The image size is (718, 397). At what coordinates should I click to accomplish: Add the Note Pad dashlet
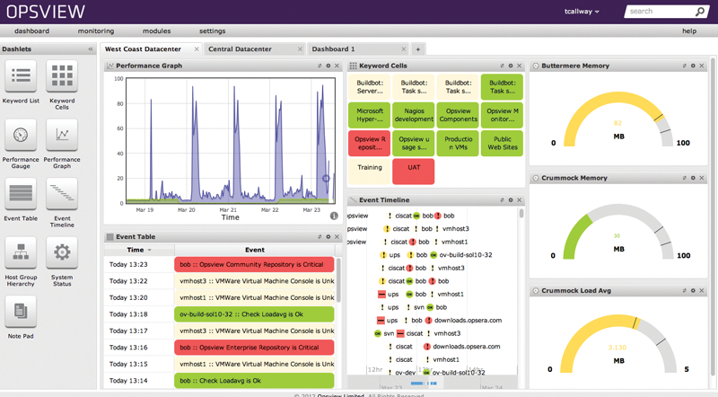point(21,312)
